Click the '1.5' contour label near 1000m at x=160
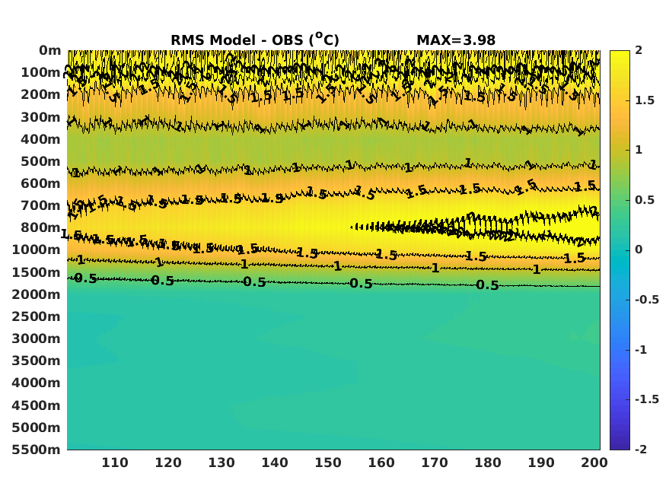Image resolution: width=666 pixels, height=499 pixels. (387, 255)
